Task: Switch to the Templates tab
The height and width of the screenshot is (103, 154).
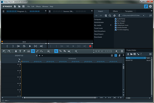Action: pos(129,11)
